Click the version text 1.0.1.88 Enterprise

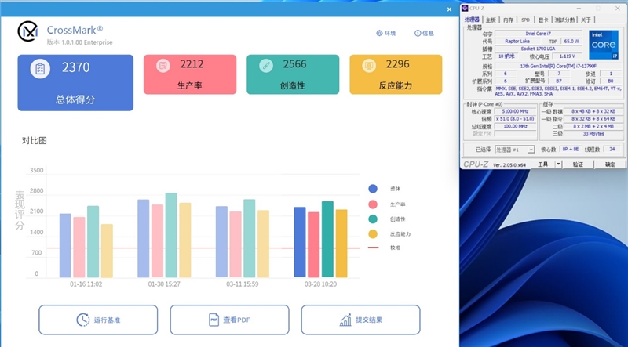pos(86,42)
